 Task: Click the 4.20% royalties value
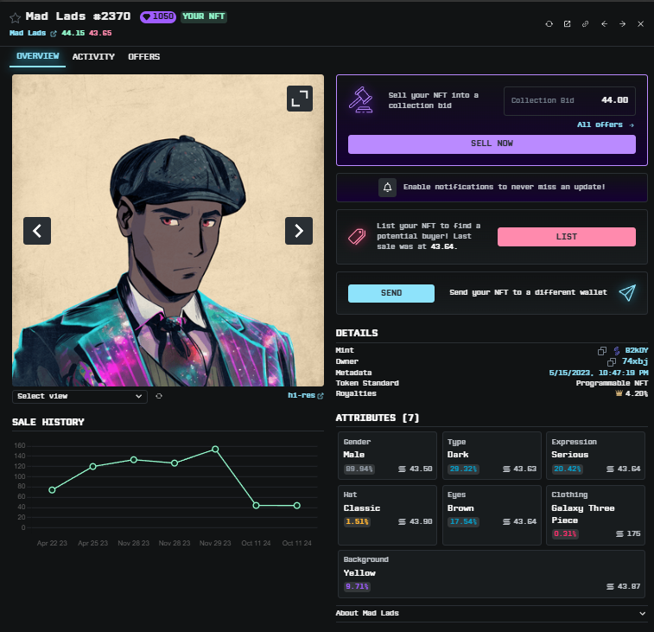point(637,393)
